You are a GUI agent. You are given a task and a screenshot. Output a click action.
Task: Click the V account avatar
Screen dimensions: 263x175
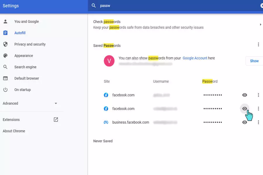point(109,61)
